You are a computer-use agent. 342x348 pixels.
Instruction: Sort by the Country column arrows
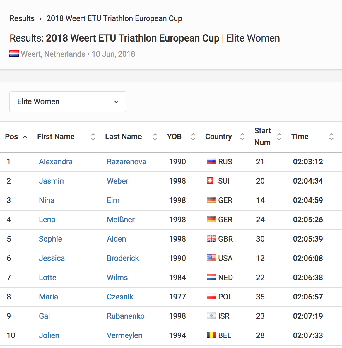pyautogui.click(x=242, y=137)
